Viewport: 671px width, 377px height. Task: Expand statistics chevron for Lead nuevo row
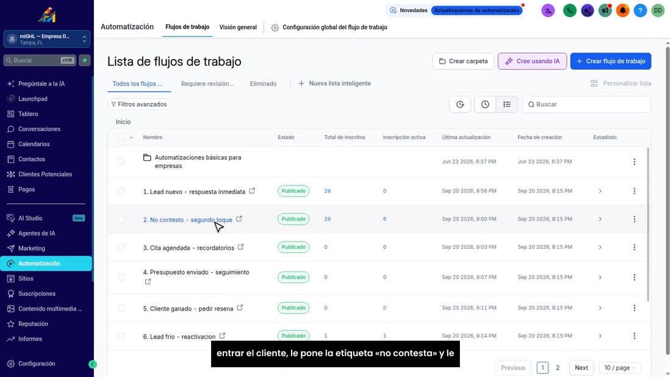coord(600,191)
